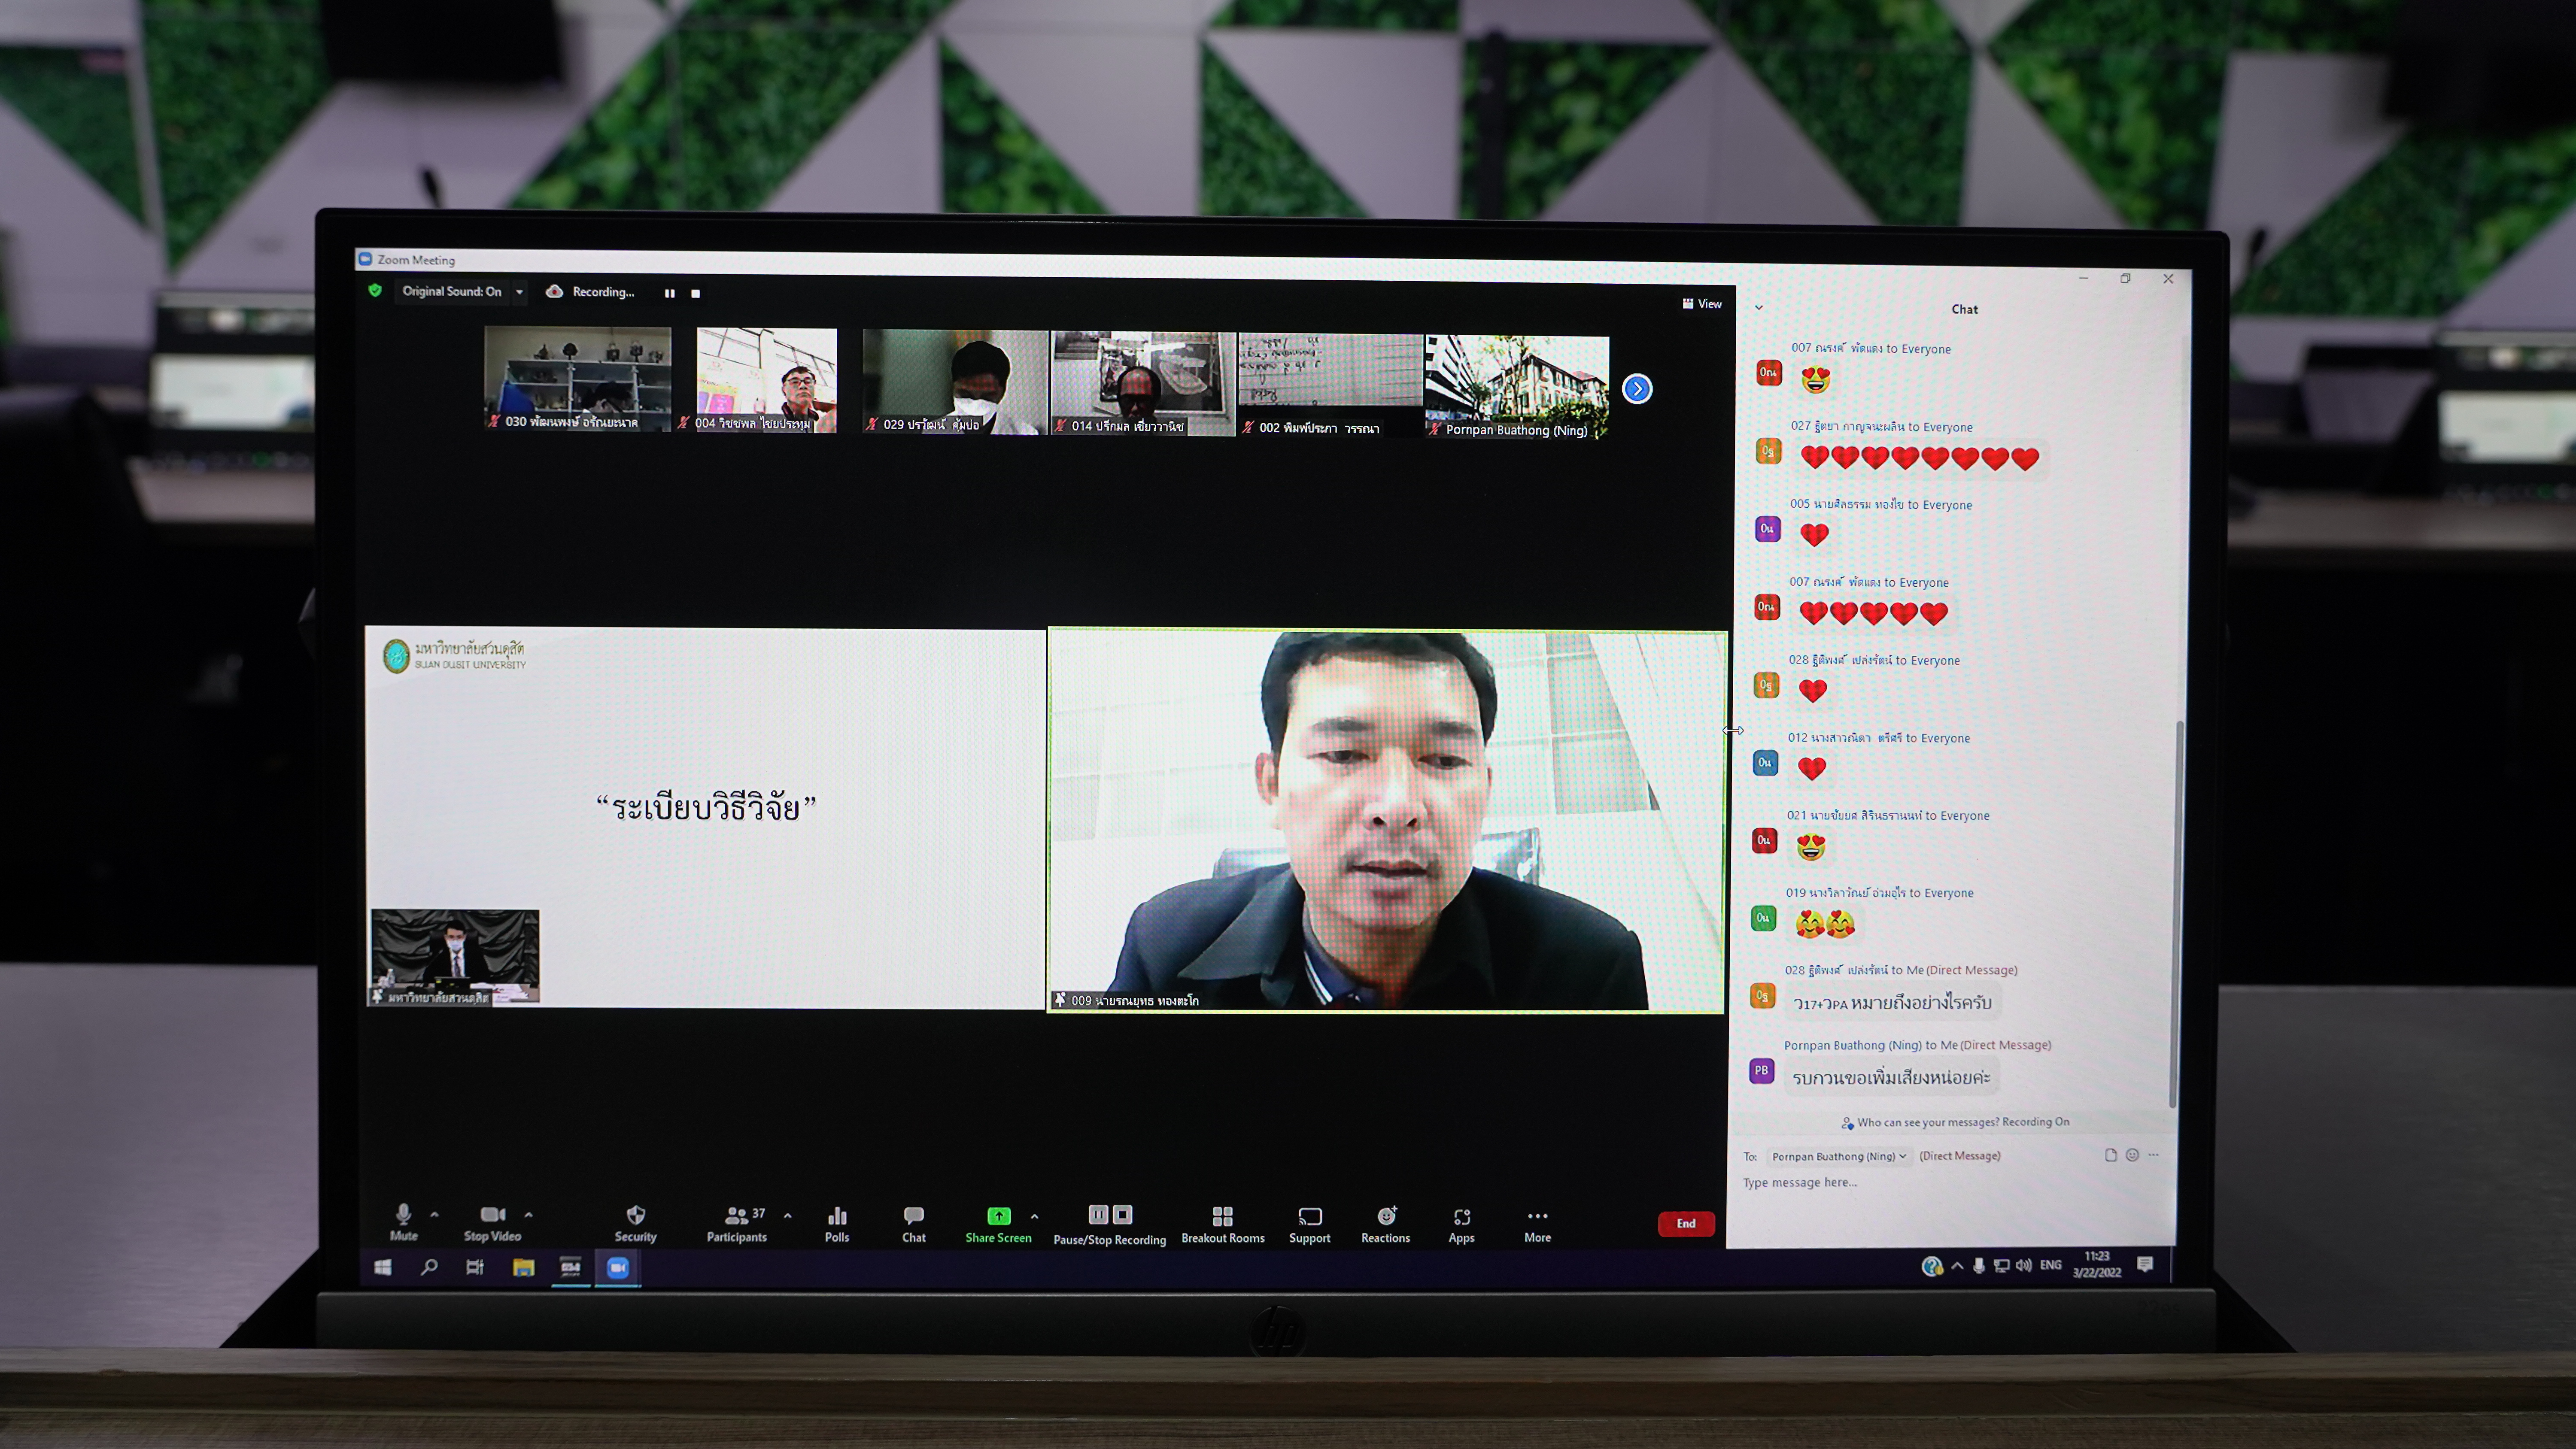The height and width of the screenshot is (1449, 2576).
Task: Click 027 message with eight hearts
Action: pos(1919,458)
